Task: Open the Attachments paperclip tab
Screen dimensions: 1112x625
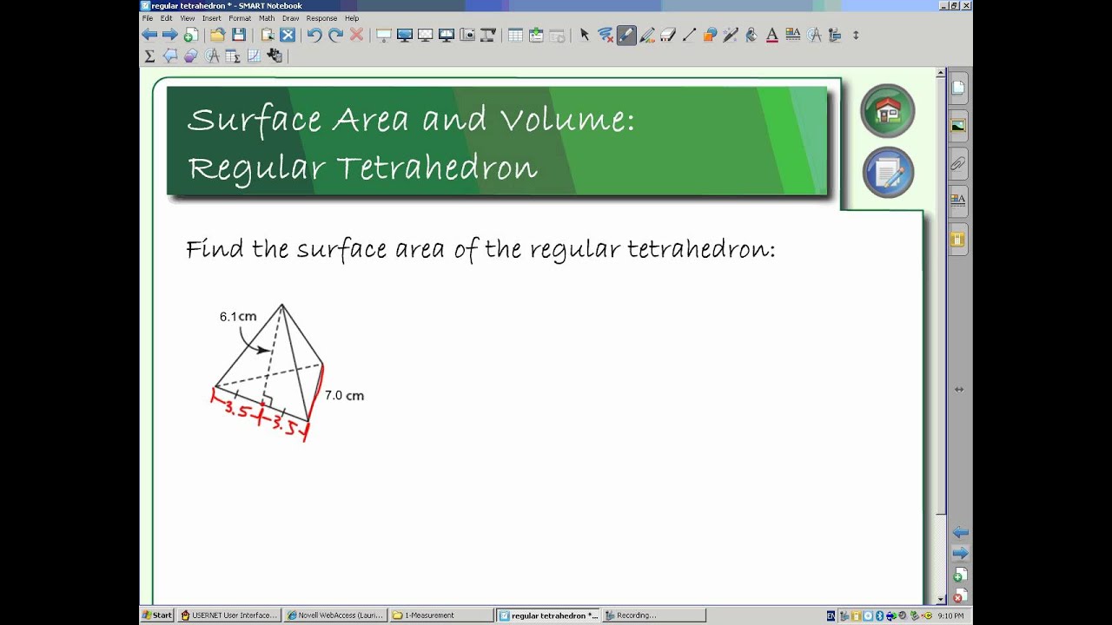Action: point(958,163)
